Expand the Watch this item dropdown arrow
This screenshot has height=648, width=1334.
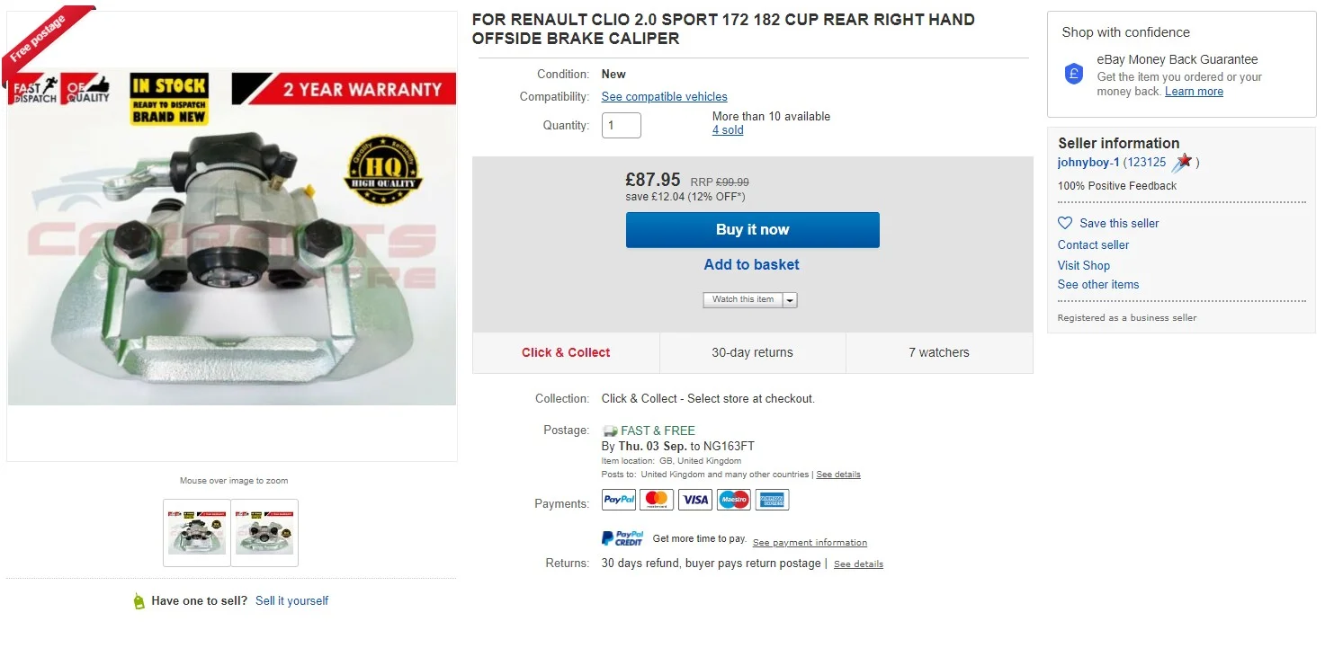(790, 300)
